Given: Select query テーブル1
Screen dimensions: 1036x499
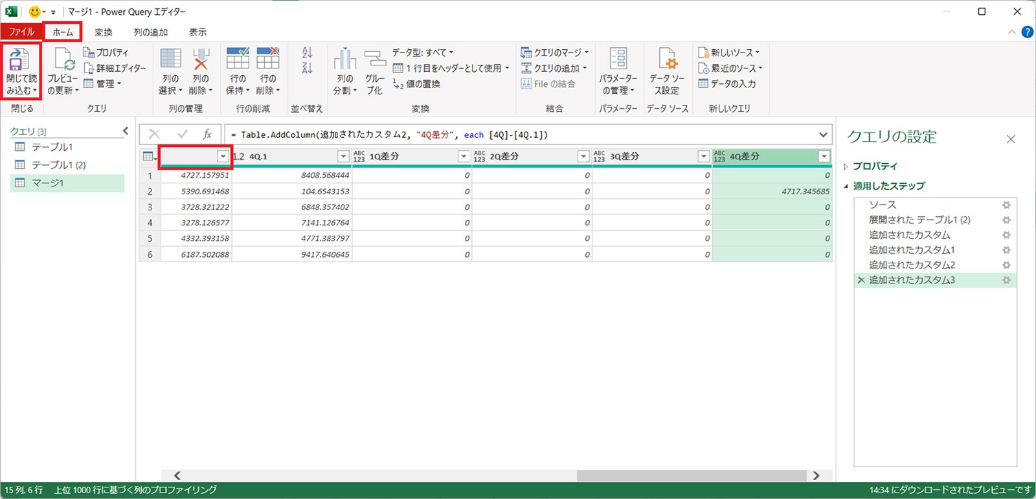Looking at the screenshot, I should (67, 147).
